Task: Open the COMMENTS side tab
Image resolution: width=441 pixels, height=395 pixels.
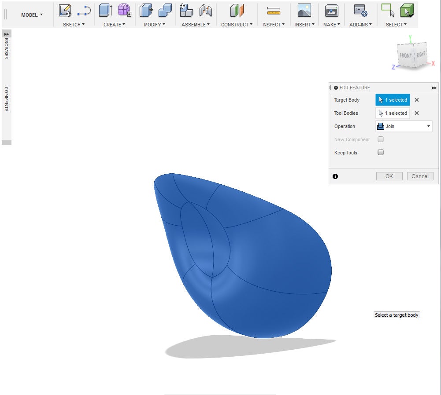Action: (x=6, y=99)
